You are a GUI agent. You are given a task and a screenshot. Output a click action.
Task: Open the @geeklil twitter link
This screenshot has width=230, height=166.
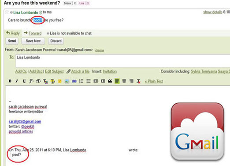tap(28, 126)
